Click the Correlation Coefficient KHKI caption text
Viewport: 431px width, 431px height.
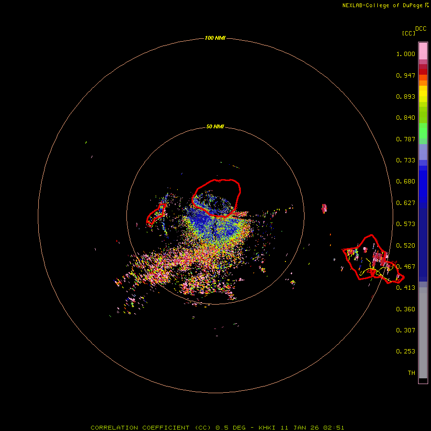(217, 428)
